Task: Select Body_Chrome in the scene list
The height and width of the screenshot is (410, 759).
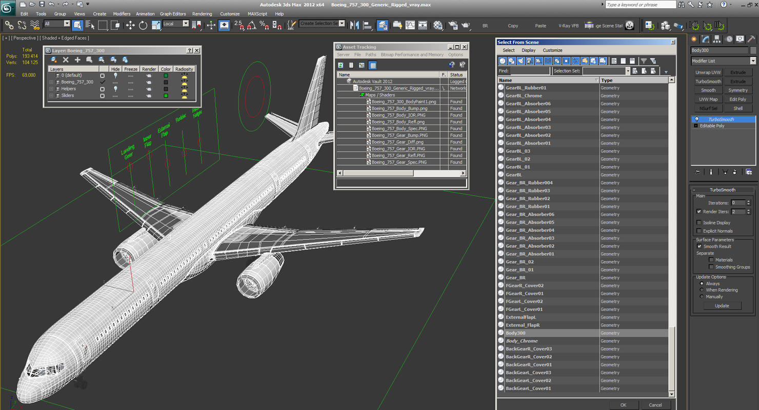Action: tap(522, 341)
